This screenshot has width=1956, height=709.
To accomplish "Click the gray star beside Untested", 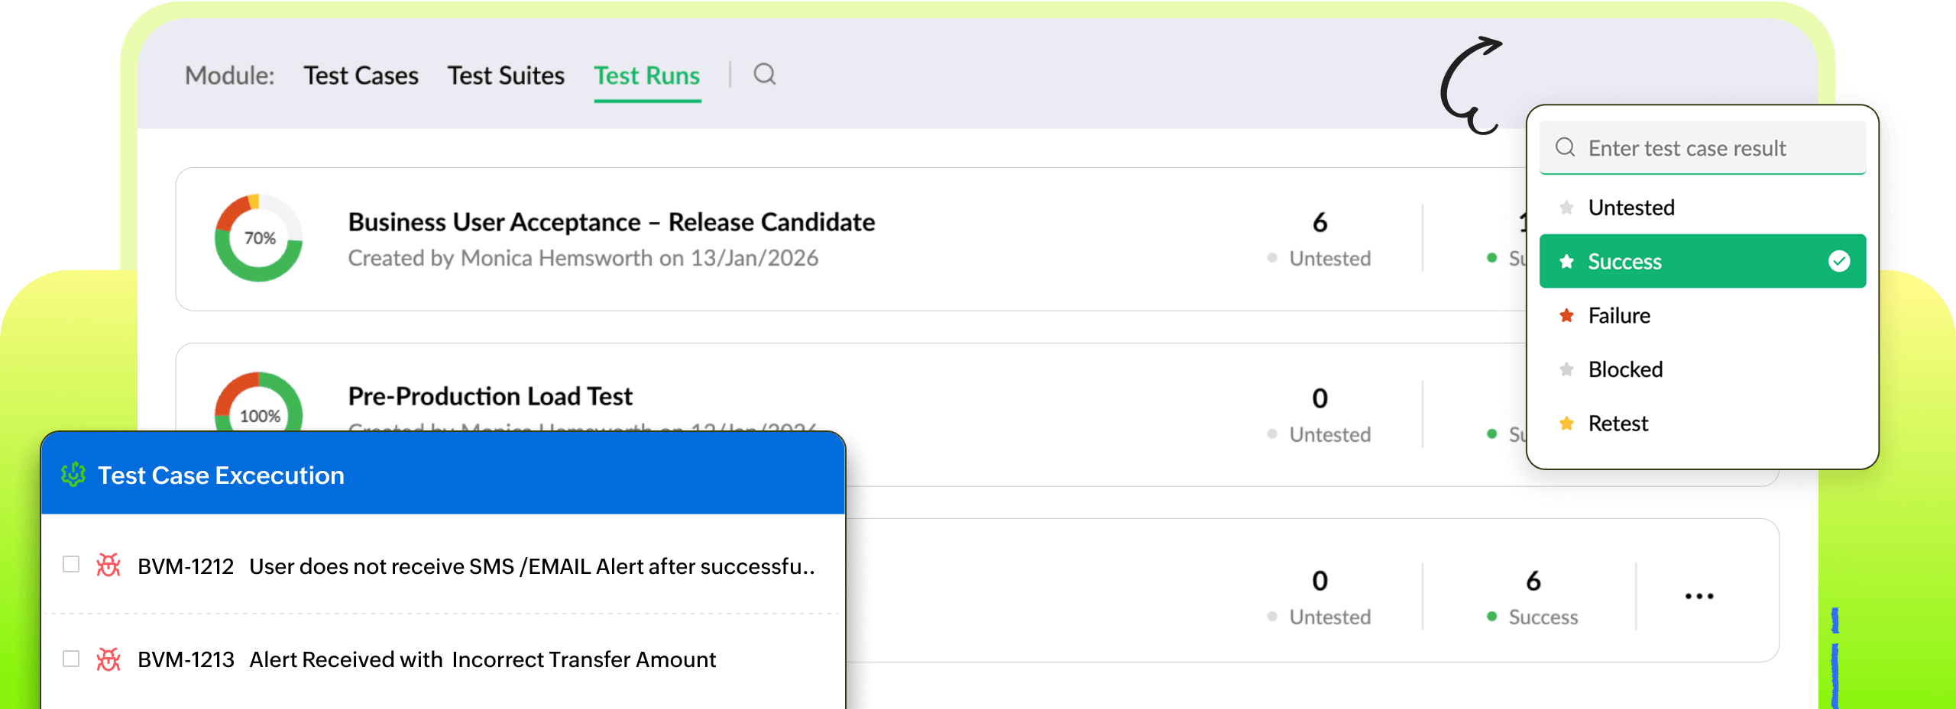I will click(x=1566, y=207).
